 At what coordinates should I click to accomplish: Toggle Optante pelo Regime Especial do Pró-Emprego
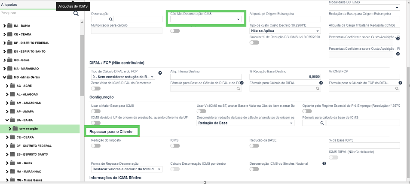[307, 111]
